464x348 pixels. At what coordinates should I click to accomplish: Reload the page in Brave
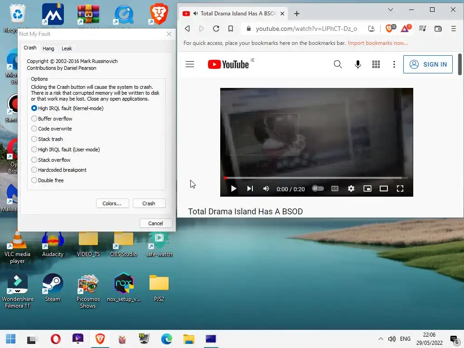pos(216,29)
